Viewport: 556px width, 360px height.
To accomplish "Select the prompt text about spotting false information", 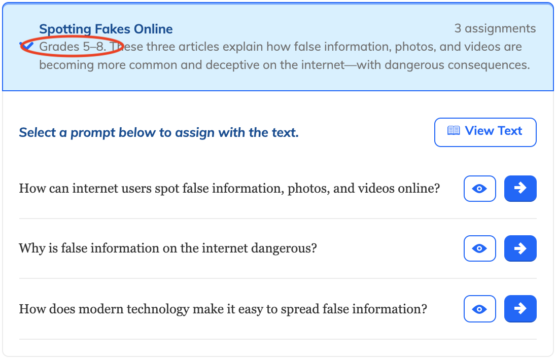I will [229, 189].
